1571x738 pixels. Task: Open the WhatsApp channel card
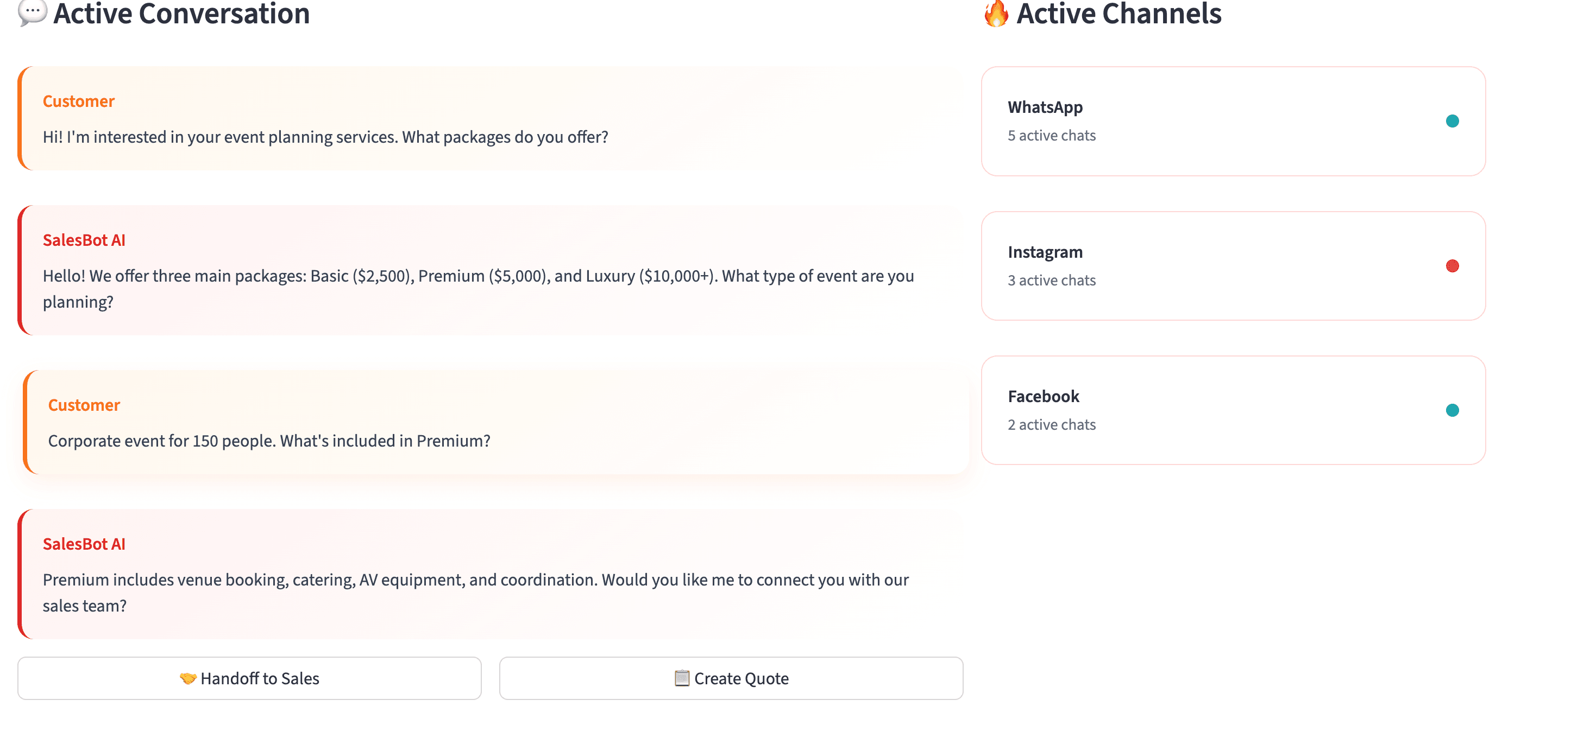(1233, 121)
